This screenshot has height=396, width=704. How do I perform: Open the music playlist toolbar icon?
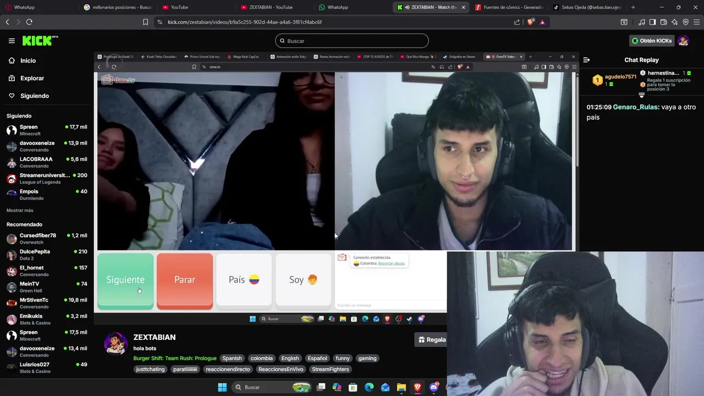click(641, 22)
